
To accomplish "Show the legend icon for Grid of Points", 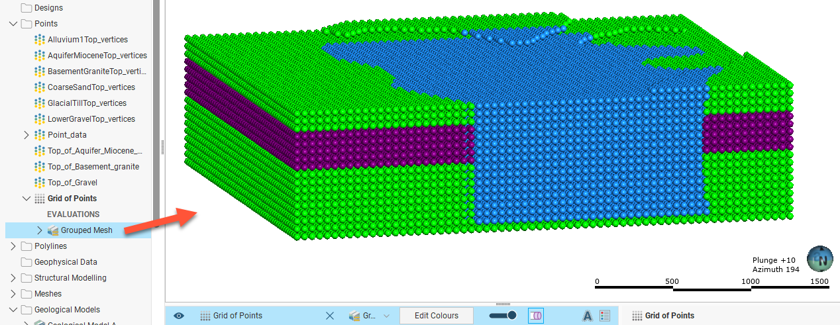I will (x=604, y=316).
